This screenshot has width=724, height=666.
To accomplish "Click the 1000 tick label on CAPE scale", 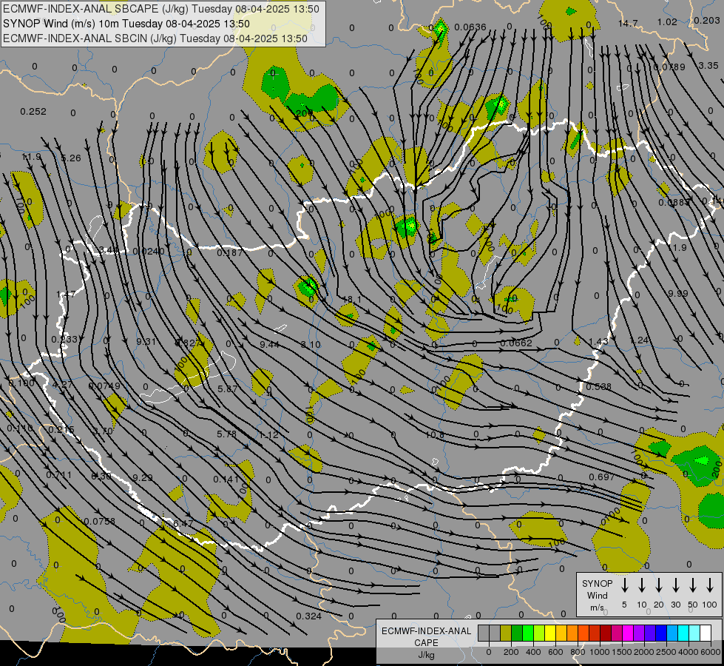I will tap(600, 652).
